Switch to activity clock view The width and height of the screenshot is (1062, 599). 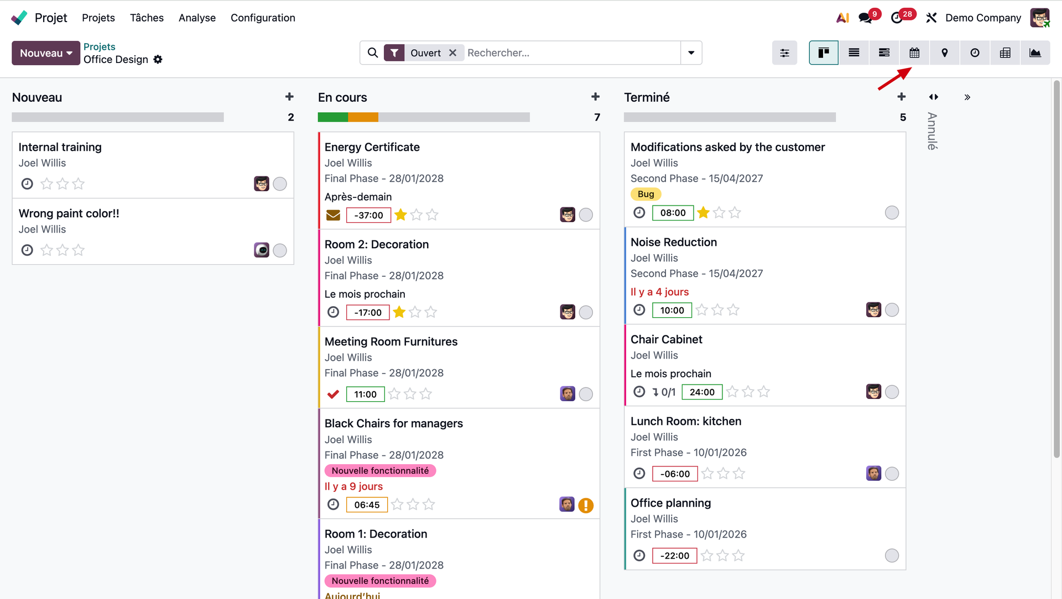[x=975, y=53]
